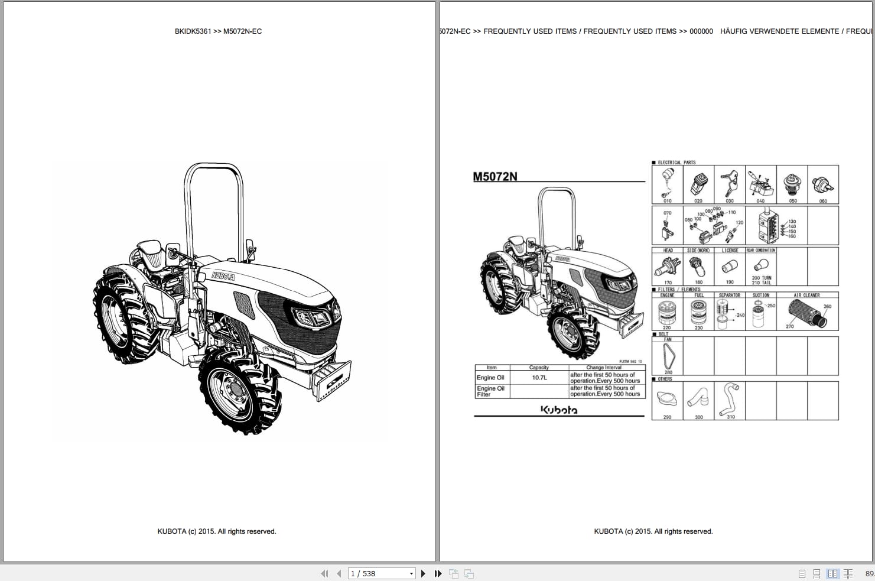Screen dimensions: 875x581
Task: Jump to the last page
Action: (x=438, y=573)
